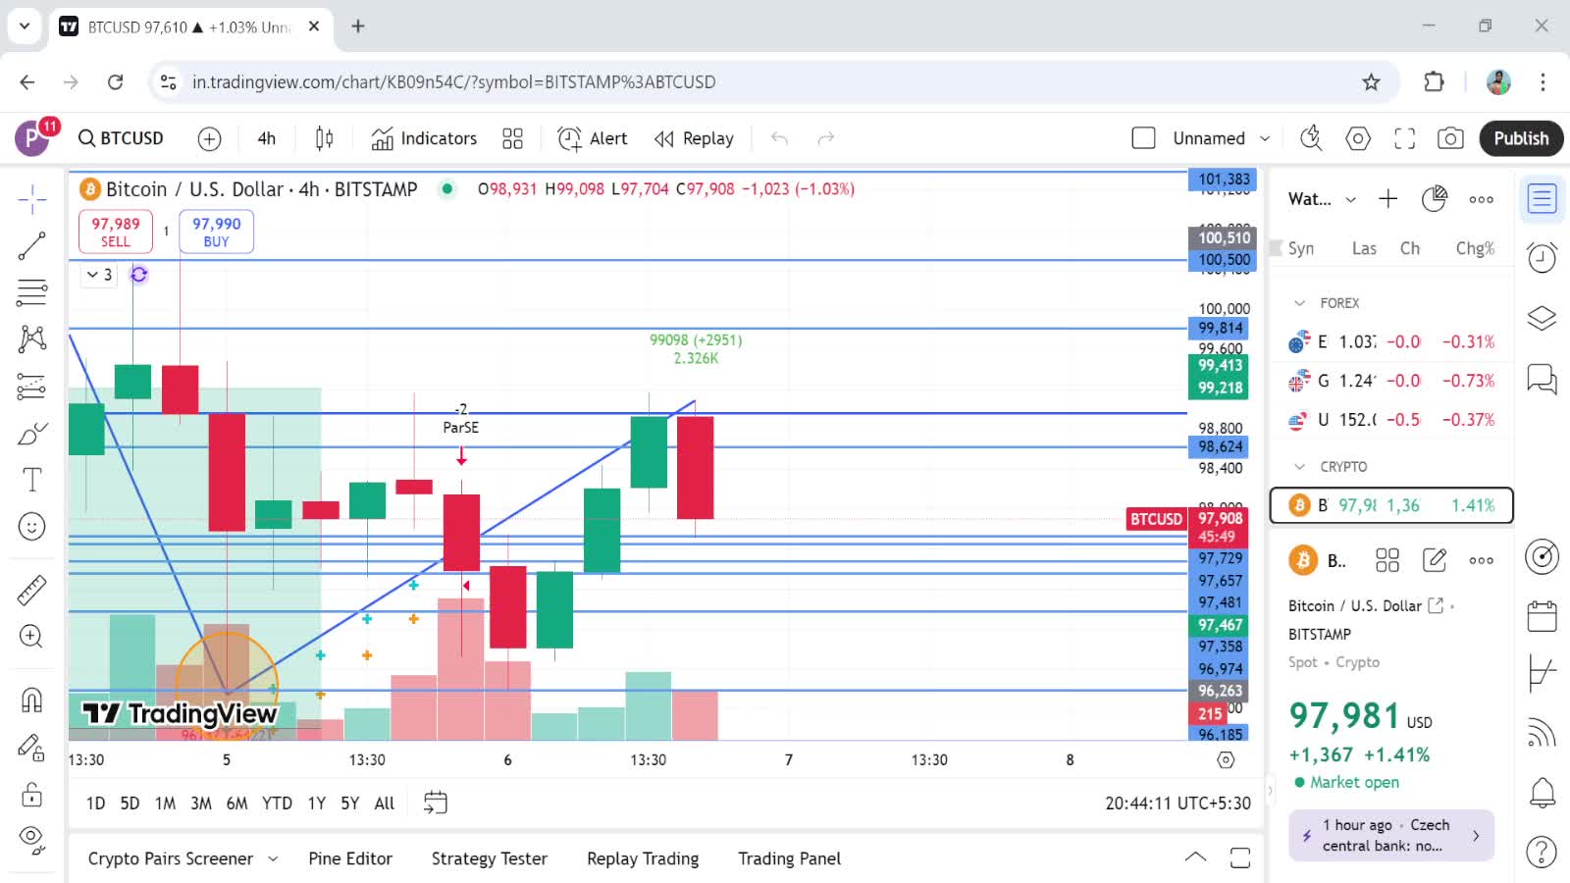Viewport: 1570px width, 883px height.
Task: Select the ruler measure tool
Action: 32,590
